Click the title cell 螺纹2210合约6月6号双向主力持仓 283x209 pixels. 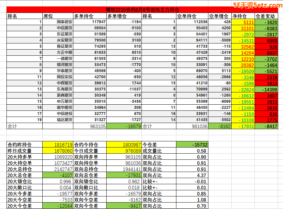[142, 10]
